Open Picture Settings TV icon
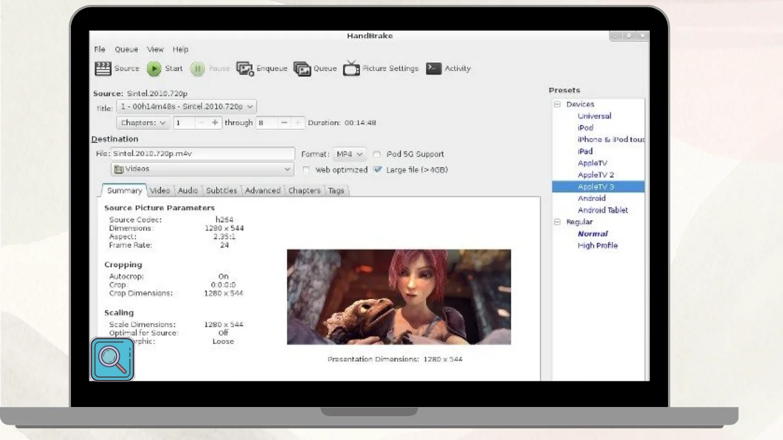The image size is (783, 440). (x=351, y=68)
